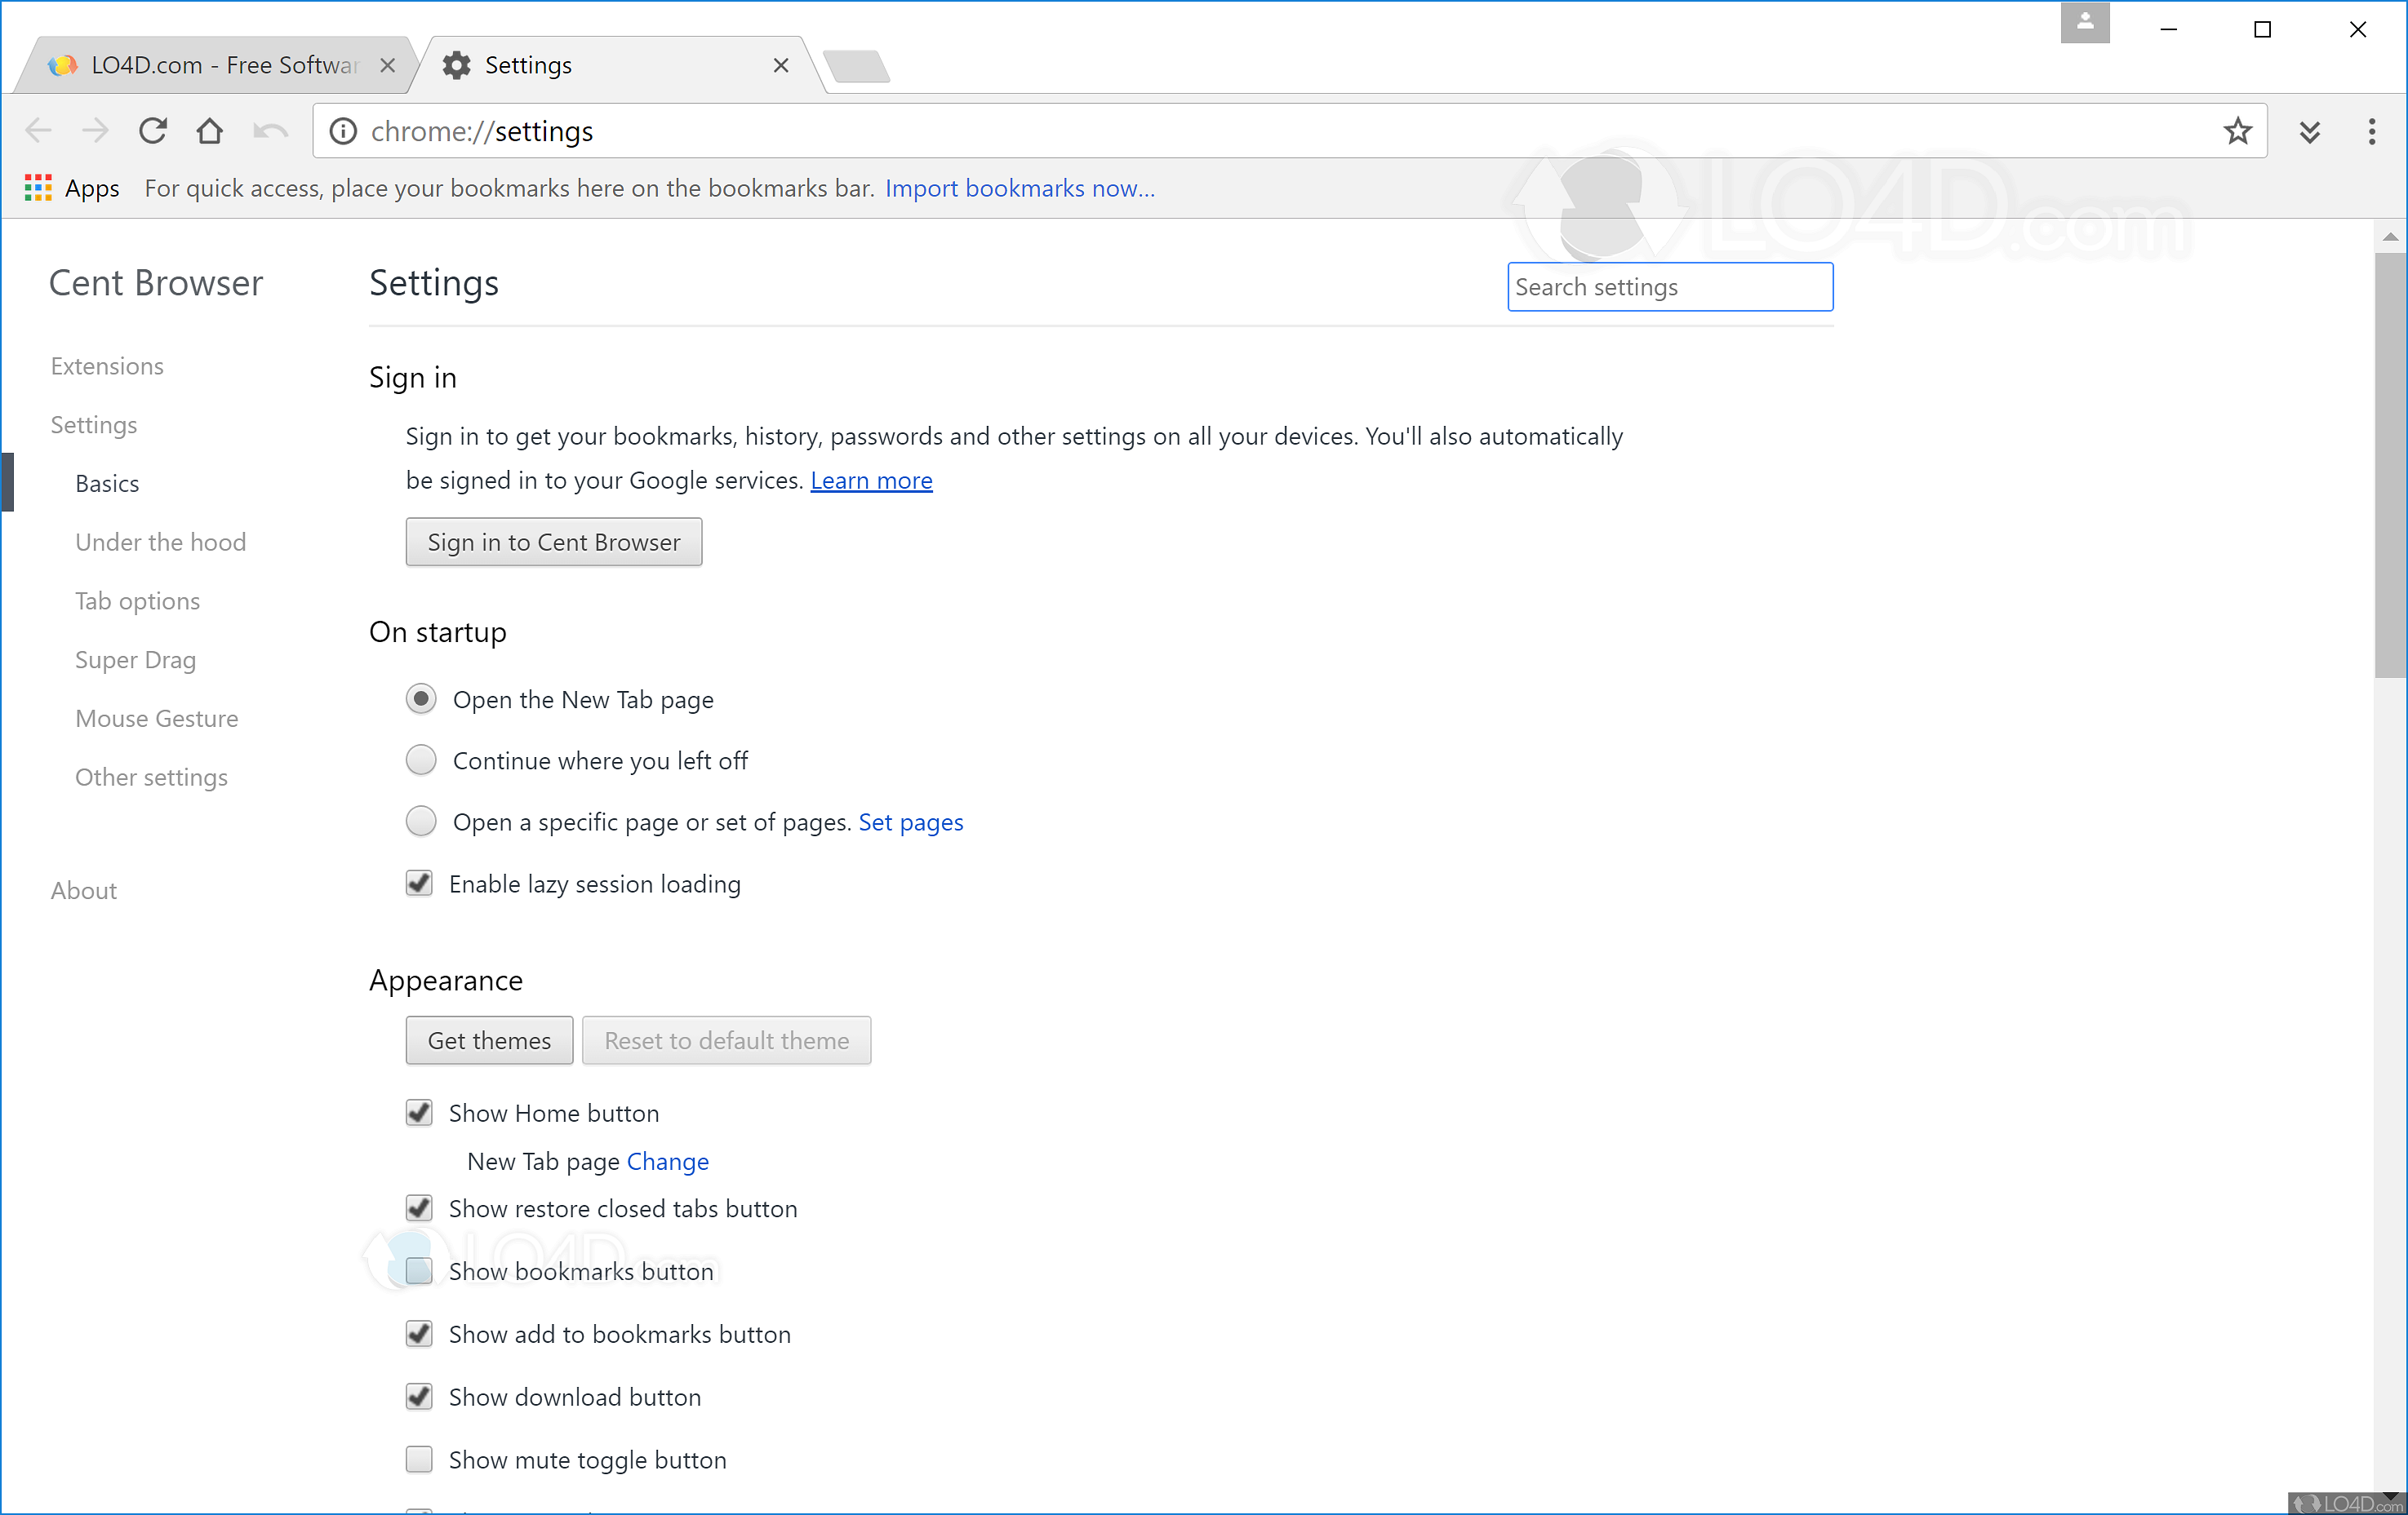Image resolution: width=2408 pixels, height=1515 pixels.
Task: Open the downloads double-chevron icon
Action: pos(2309,131)
